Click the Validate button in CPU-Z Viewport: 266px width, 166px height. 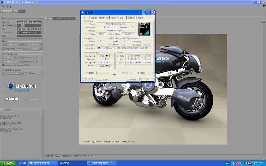point(132,80)
